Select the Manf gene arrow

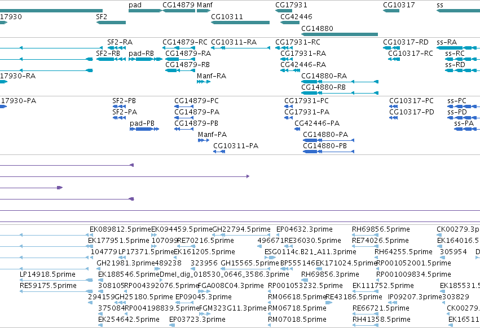tap(204, 11)
